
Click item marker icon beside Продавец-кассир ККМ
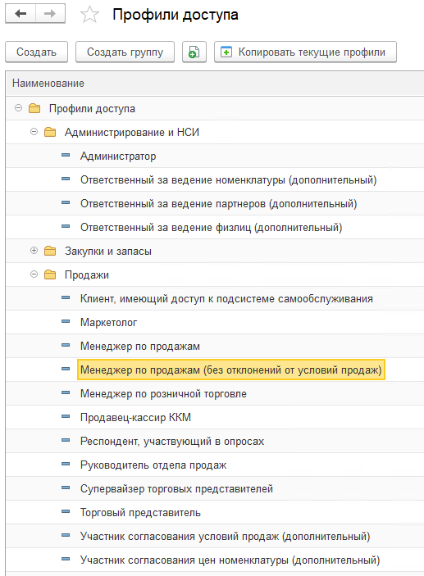[66, 416]
